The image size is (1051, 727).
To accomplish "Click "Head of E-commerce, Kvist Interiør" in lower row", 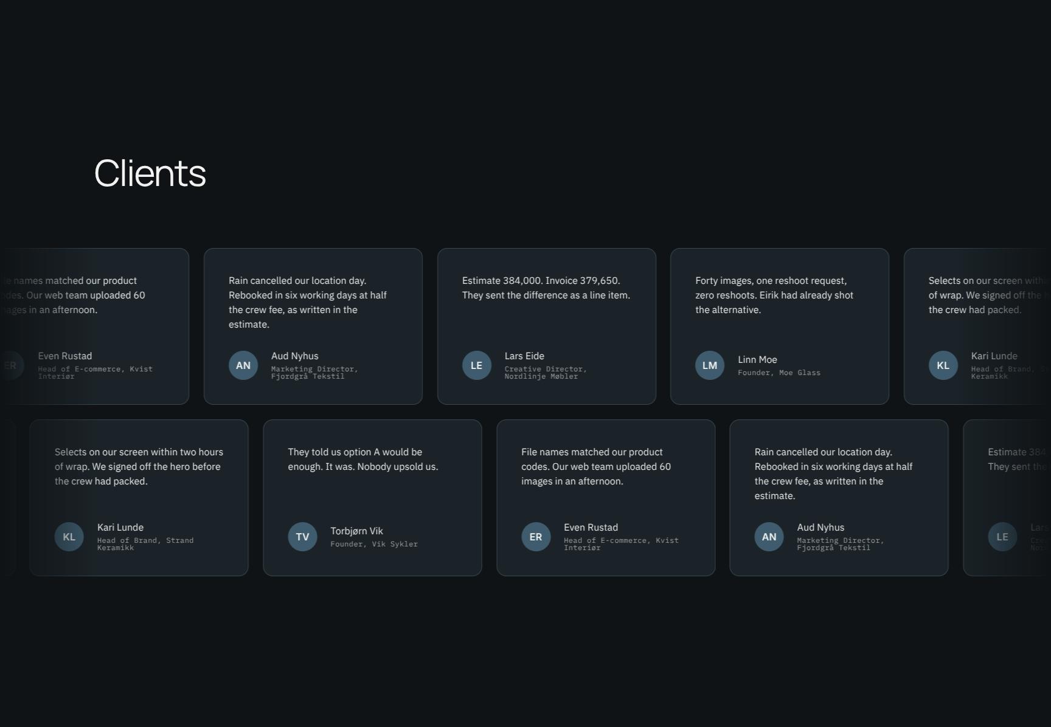I will tap(621, 544).
